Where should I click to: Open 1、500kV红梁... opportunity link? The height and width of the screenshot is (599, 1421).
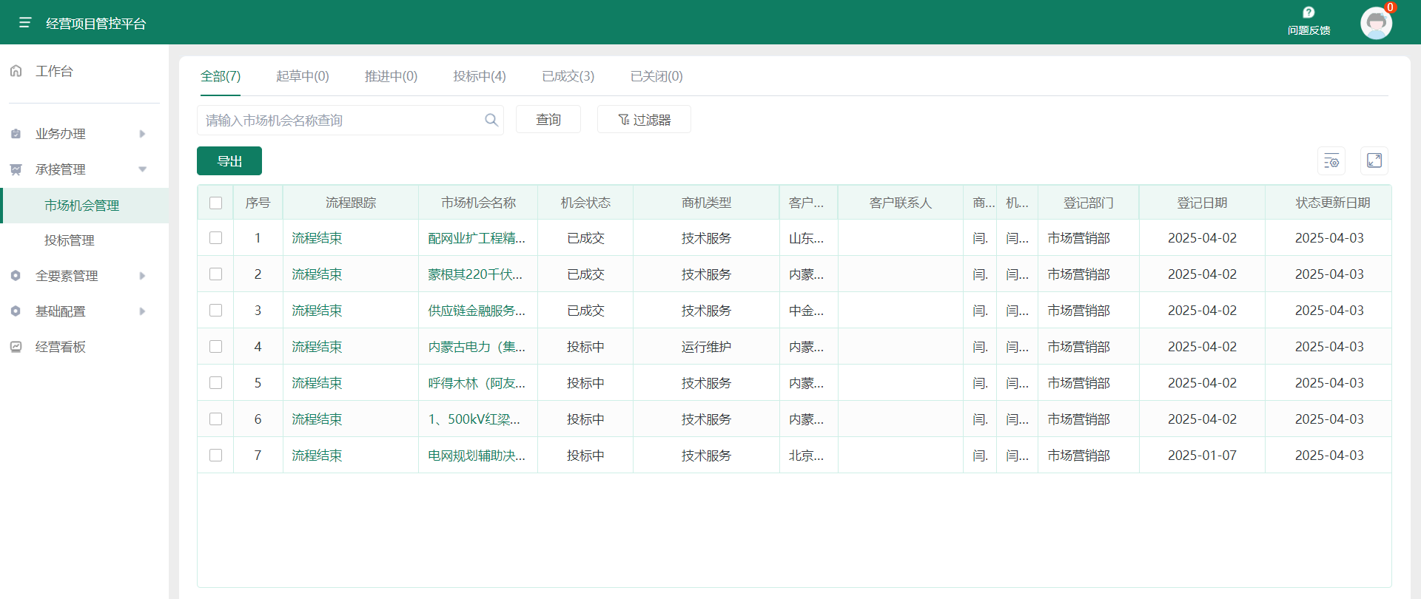point(474,419)
